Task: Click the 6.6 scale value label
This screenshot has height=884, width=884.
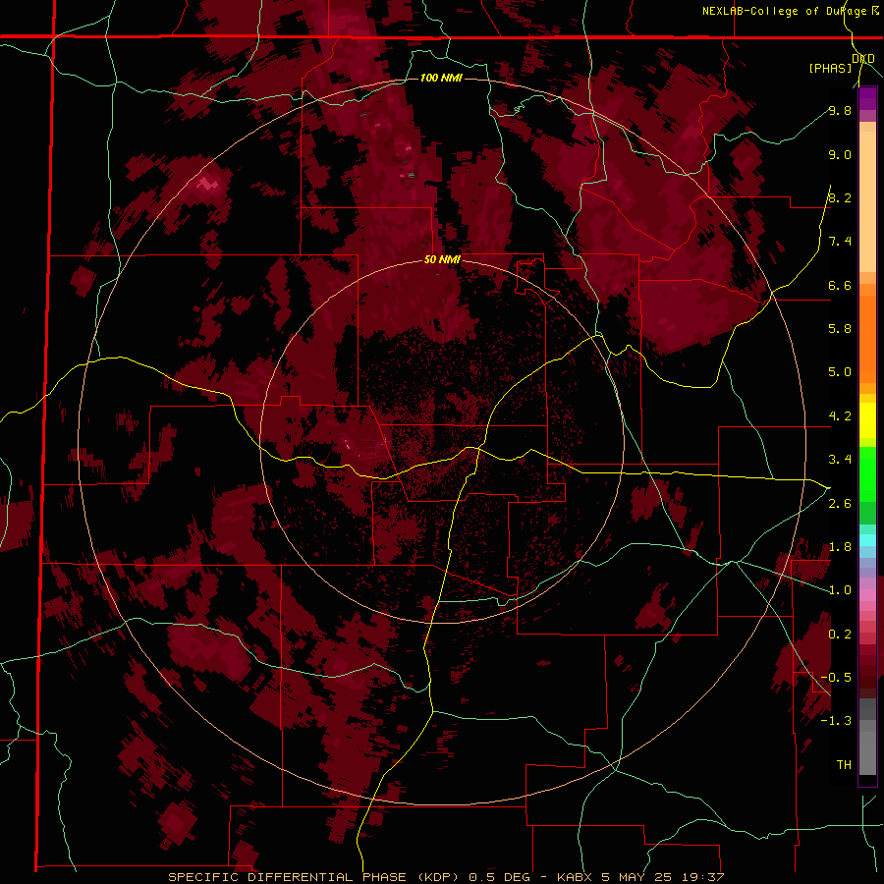Action: point(840,285)
